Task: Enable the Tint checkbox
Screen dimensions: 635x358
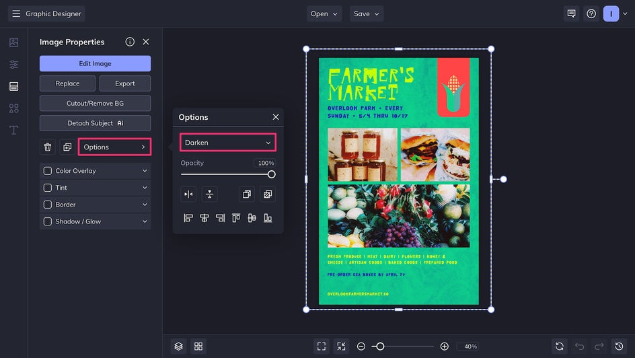Action: pyautogui.click(x=47, y=188)
